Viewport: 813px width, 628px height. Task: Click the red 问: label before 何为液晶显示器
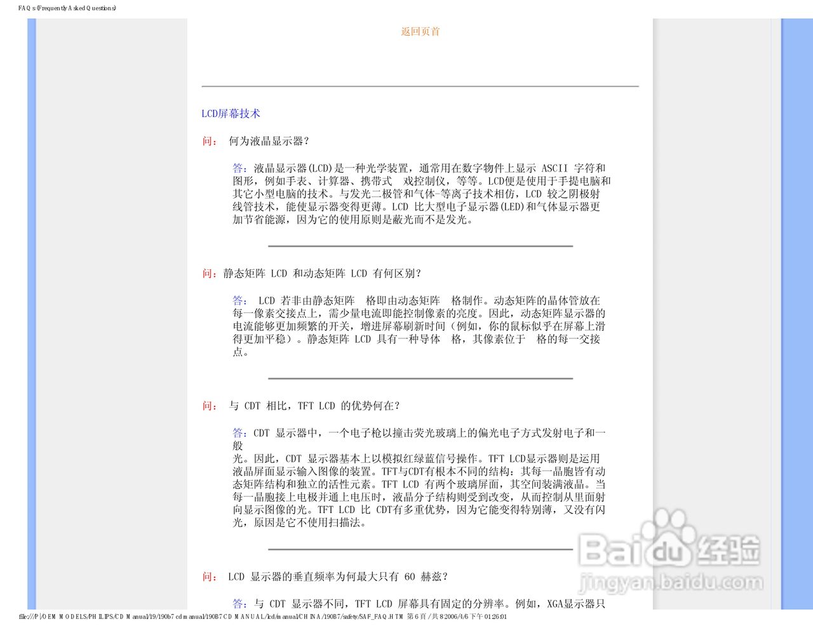[210, 141]
